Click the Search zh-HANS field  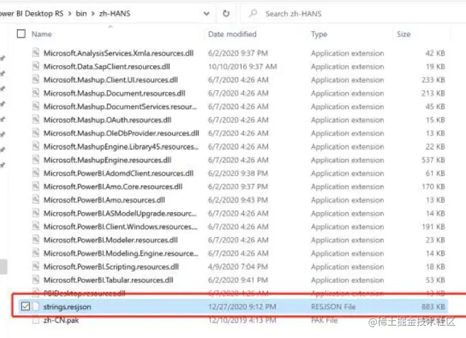click(353, 13)
